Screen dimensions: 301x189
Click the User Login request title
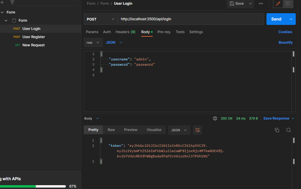click(123, 4)
